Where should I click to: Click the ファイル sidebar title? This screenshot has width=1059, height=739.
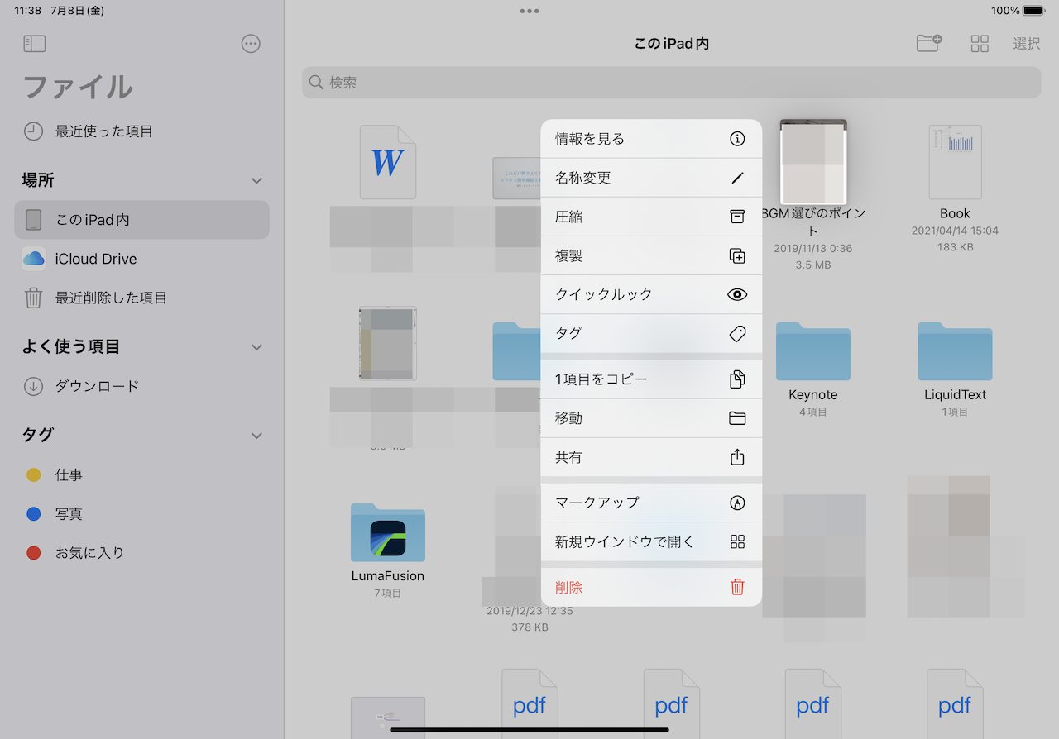77,88
